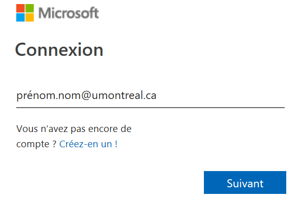This screenshot has height=200, width=301.
Task: Click the Connexion heading
Action: click(59, 50)
